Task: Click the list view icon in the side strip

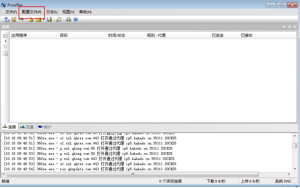Action: pos(5,36)
